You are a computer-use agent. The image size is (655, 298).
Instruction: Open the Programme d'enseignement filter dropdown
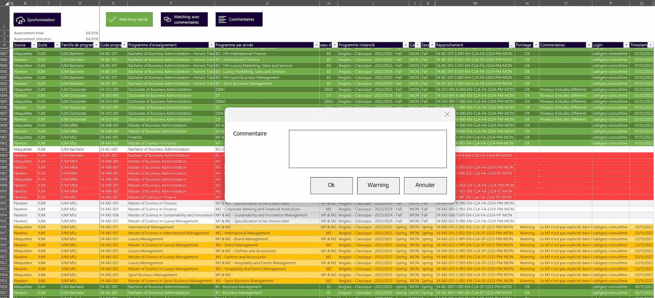(x=211, y=45)
